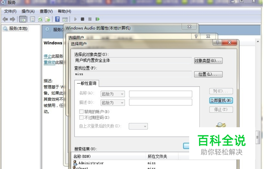Open the 操作(A) menu
The height and width of the screenshot is (169, 265).
pyautogui.click(x=28, y=11)
